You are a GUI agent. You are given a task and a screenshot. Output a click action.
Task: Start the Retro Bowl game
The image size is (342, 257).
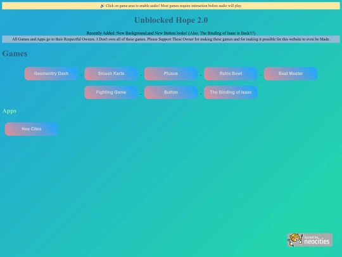(231, 74)
